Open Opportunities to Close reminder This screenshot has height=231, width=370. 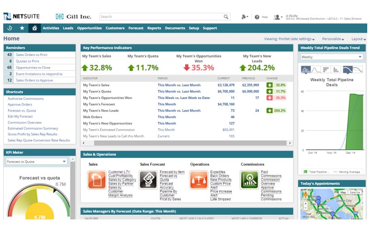pos(33,67)
